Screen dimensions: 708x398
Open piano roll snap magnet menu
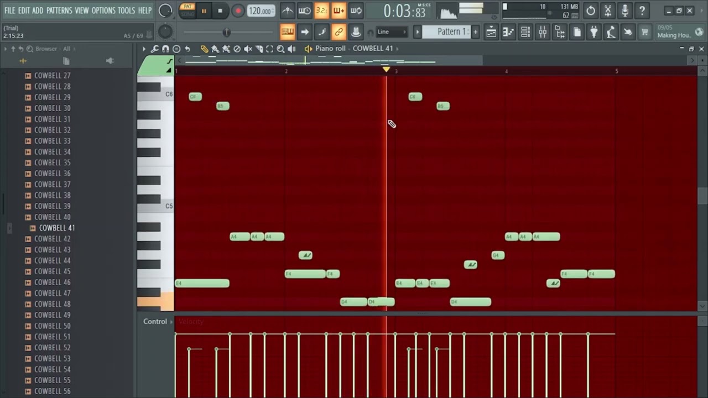[x=165, y=49]
